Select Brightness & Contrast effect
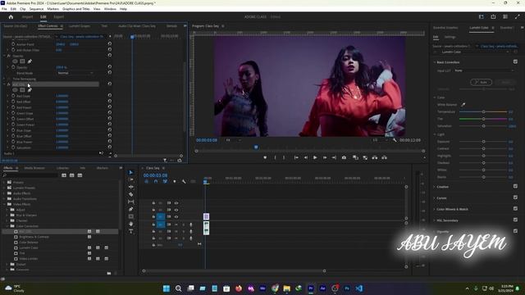 [34, 237]
